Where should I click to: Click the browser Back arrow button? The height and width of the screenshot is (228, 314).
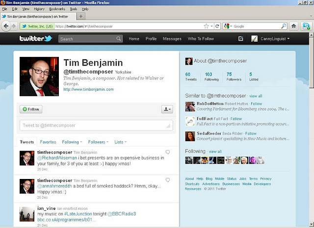6,26
